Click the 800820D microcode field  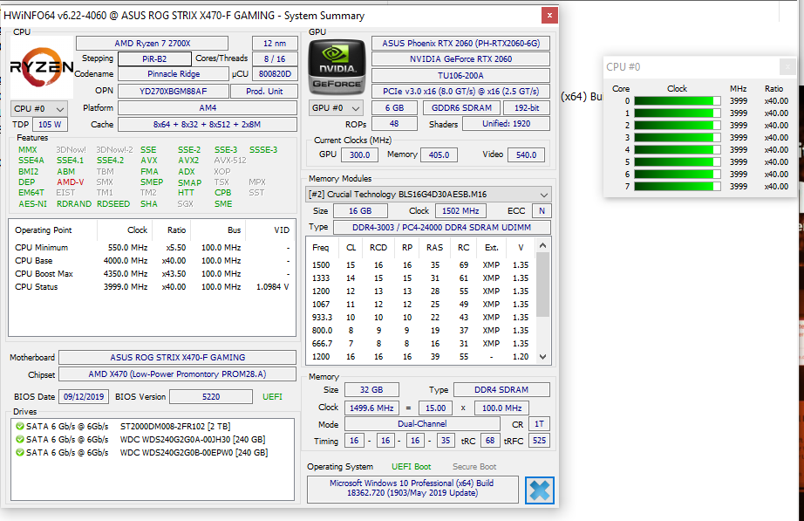[275, 74]
